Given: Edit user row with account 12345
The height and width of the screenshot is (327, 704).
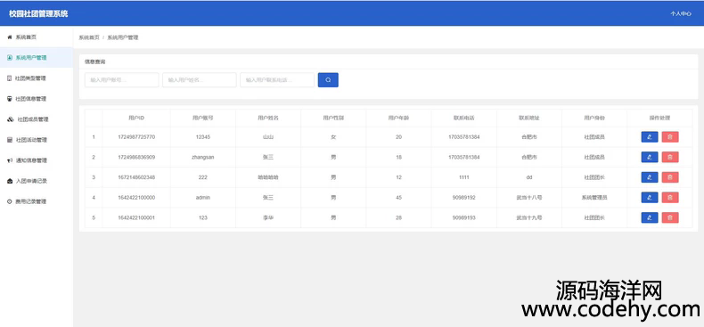Looking at the screenshot, I should (x=650, y=137).
